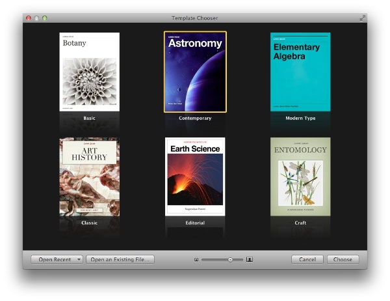Zoom the window with the green button
Viewport: 390px width, 301px height.
(44, 18)
